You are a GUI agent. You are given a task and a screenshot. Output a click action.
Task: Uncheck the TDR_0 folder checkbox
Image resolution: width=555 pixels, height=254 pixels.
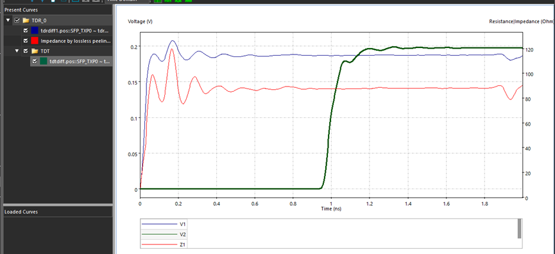[x=17, y=20]
